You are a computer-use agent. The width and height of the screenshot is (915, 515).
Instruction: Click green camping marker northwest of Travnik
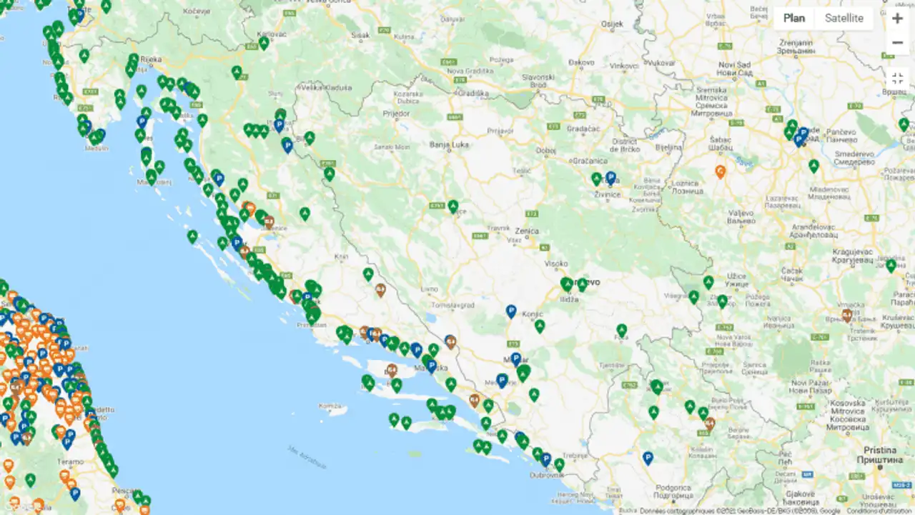453,206
